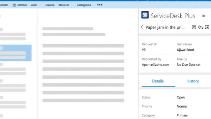This screenshot has width=211, height=119.
Task: Open the more actions ellipsis menu
Action: pos(100,5)
